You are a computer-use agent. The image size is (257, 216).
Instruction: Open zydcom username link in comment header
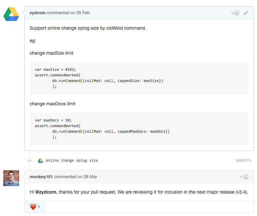38,13
